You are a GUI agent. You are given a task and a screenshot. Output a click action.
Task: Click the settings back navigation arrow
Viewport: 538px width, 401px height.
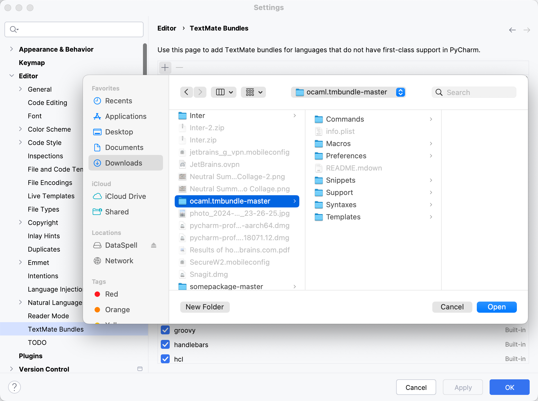(512, 30)
